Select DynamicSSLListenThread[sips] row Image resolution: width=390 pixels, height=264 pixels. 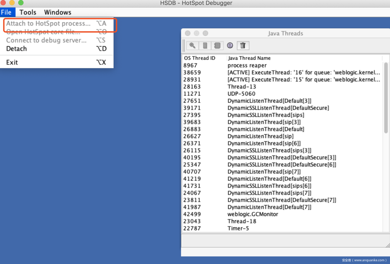[282, 115]
